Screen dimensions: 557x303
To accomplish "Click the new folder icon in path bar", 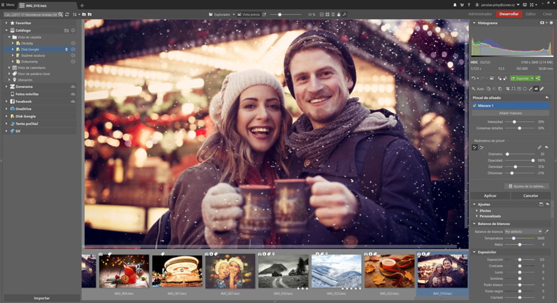I will click(x=84, y=15).
